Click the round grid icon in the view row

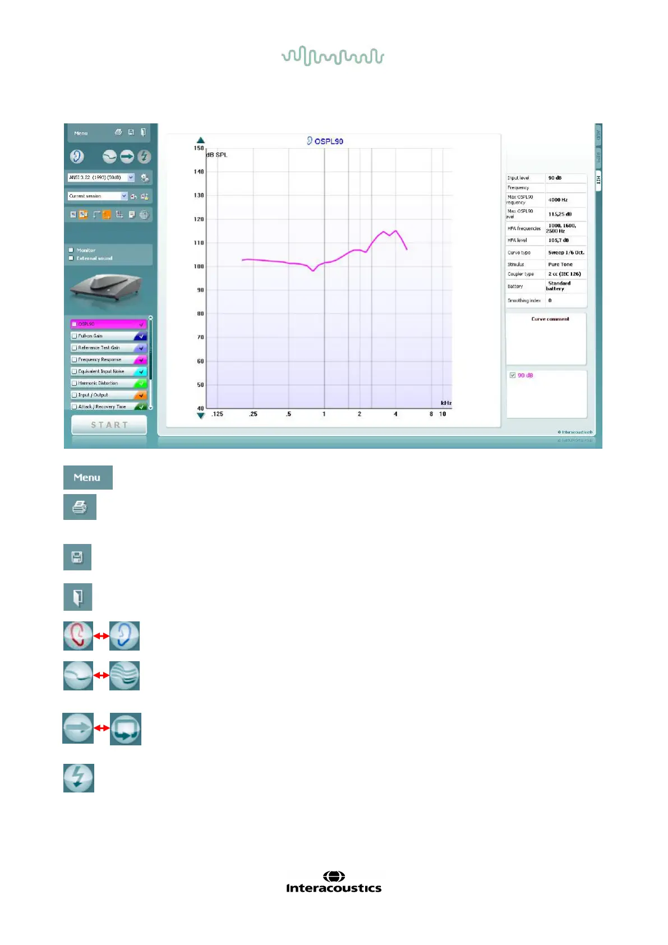point(144,214)
